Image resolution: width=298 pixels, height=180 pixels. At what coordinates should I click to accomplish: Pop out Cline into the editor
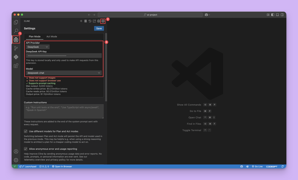tap(94, 21)
